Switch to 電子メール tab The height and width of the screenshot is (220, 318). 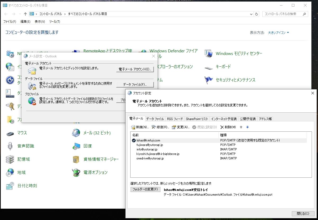[136, 118]
